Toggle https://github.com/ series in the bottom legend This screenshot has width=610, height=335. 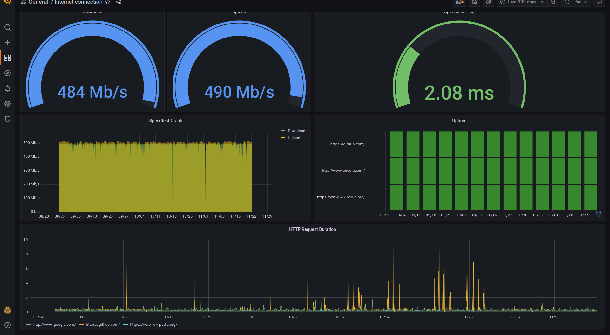(x=103, y=325)
